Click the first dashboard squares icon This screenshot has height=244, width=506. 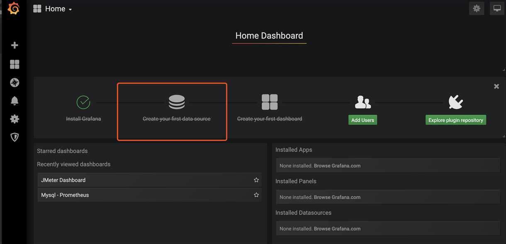click(x=270, y=102)
